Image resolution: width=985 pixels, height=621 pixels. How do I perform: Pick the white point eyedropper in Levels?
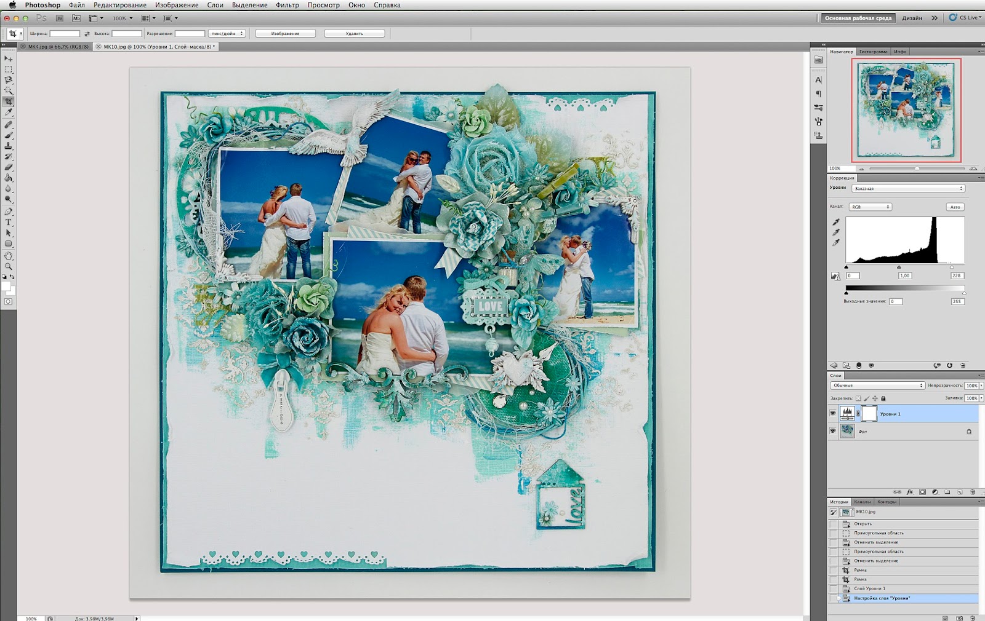tap(836, 243)
